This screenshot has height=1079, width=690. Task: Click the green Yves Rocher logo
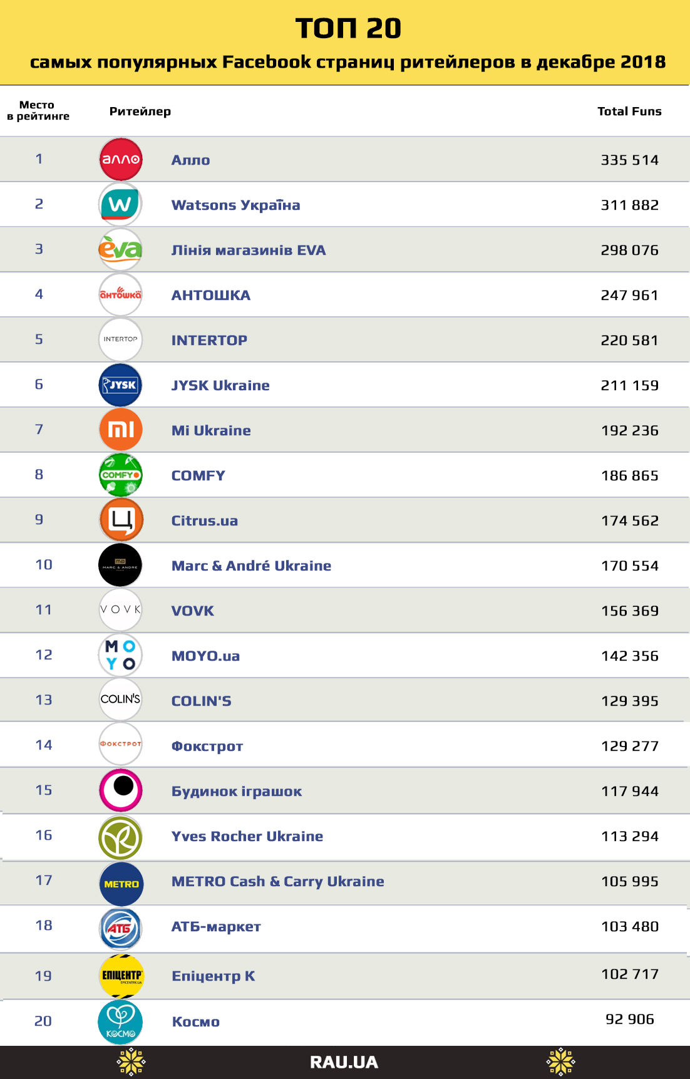(x=121, y=838)
